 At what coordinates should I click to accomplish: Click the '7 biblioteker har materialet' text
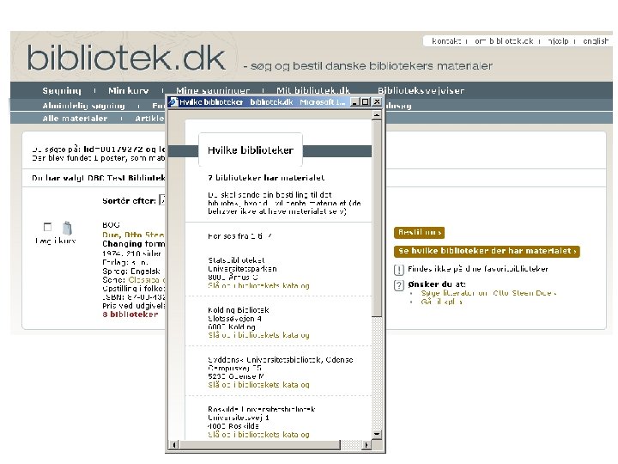pos(266,178)
